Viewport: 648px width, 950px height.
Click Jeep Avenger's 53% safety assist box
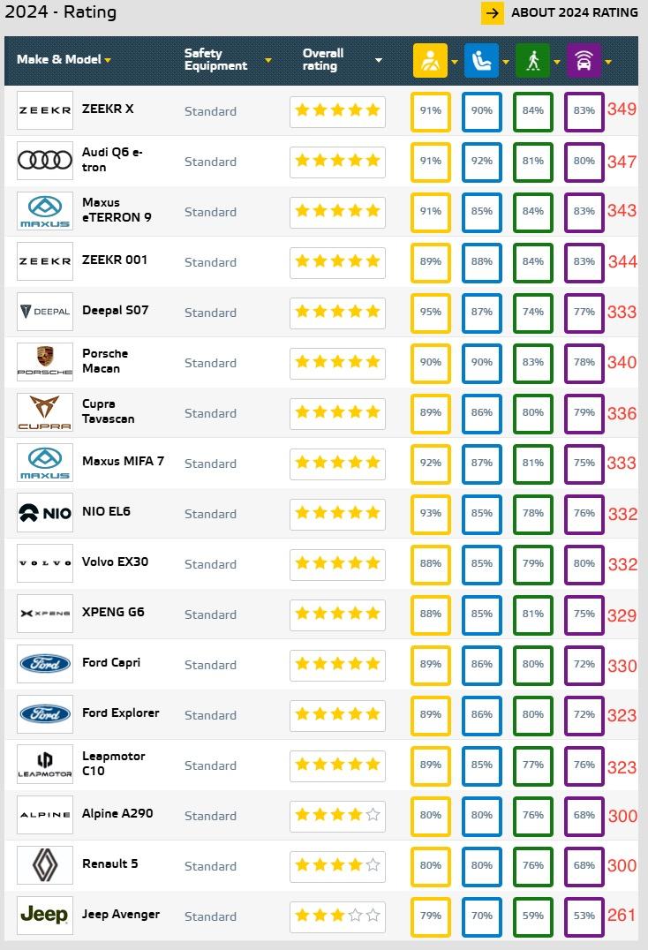[x=584, y=916]
